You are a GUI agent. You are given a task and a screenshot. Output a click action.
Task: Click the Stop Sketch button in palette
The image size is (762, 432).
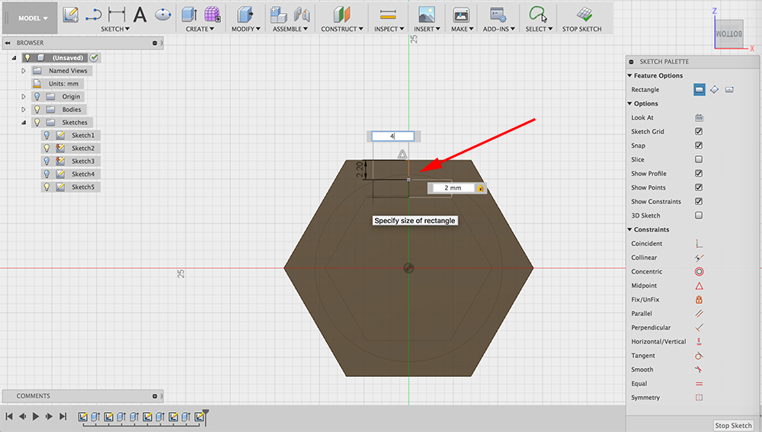733,425
